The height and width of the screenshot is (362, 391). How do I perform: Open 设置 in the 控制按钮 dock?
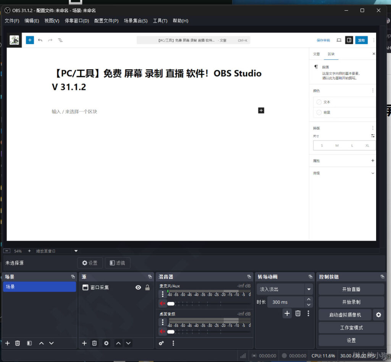(x=351, y=340)
